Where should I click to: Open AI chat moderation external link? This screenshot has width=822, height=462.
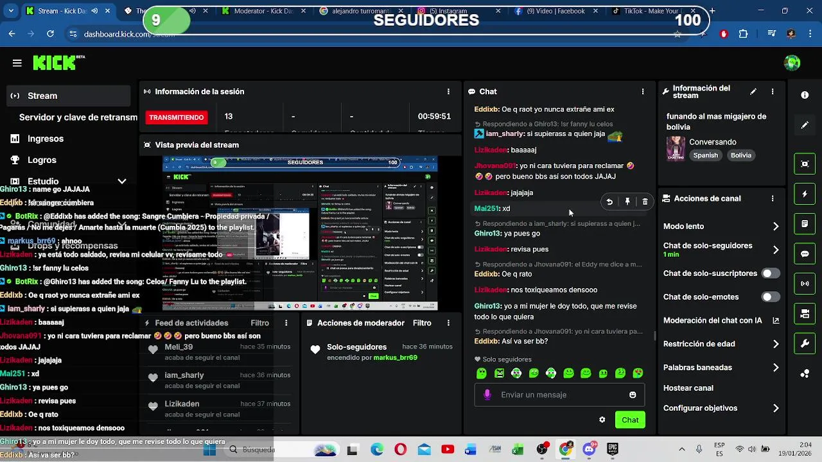(x=776, y=321)
